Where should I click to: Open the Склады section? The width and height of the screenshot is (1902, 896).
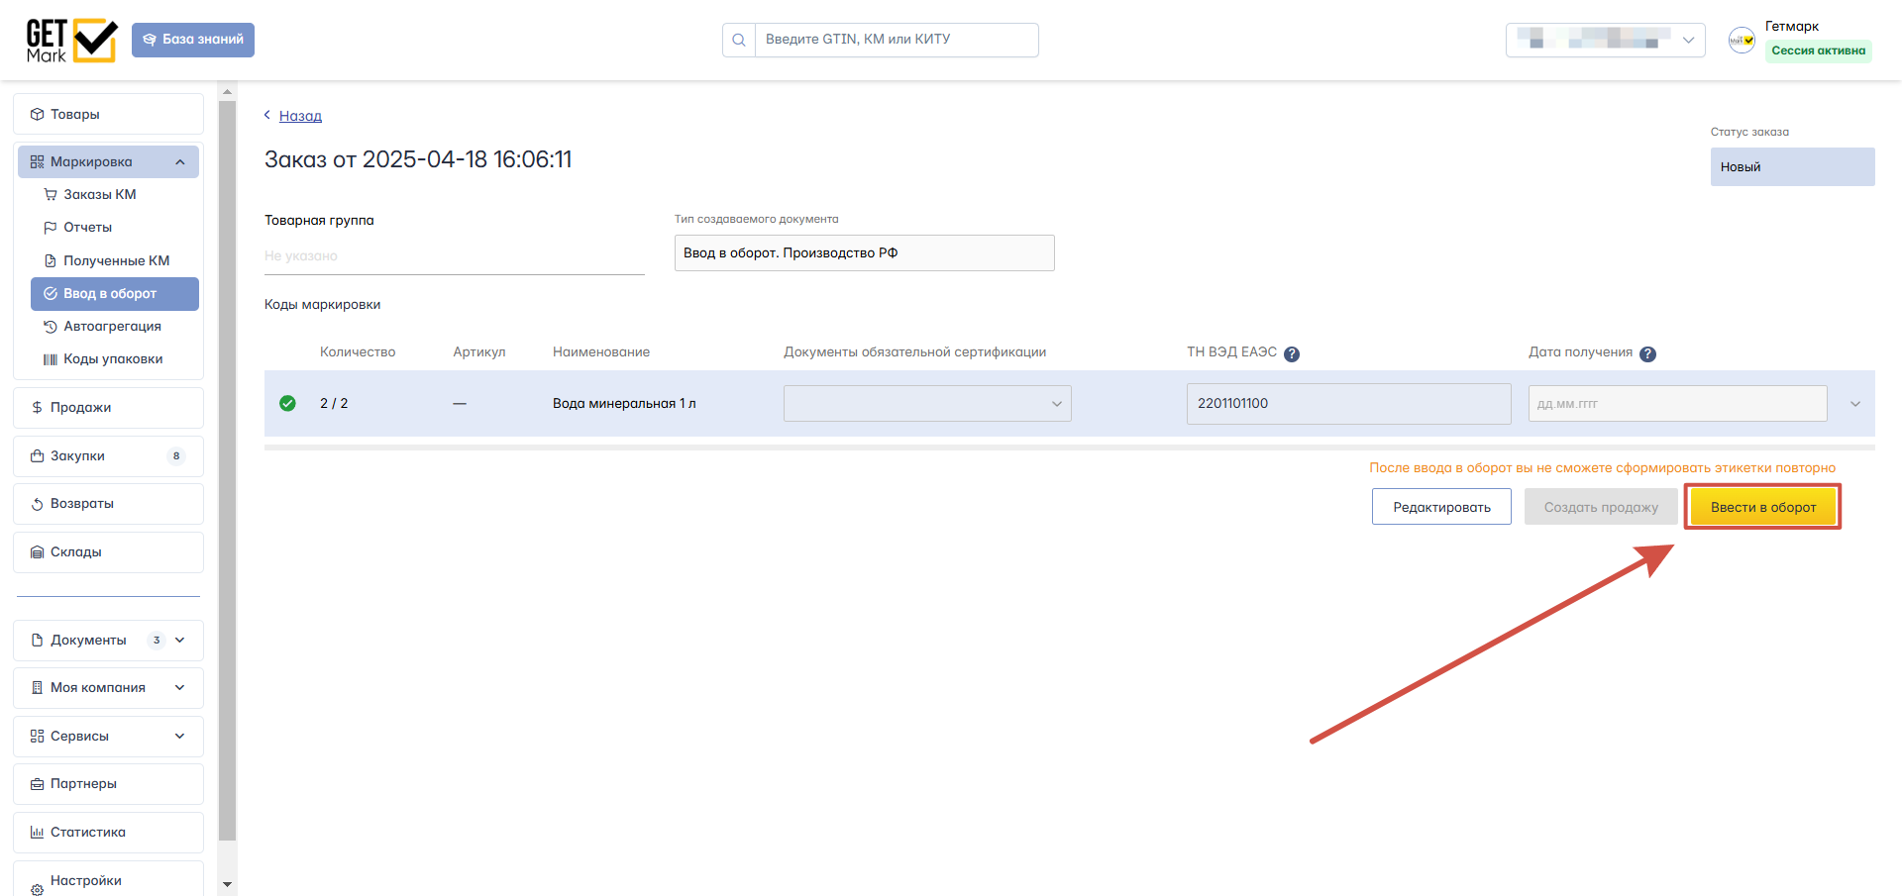tap(108, 552)
